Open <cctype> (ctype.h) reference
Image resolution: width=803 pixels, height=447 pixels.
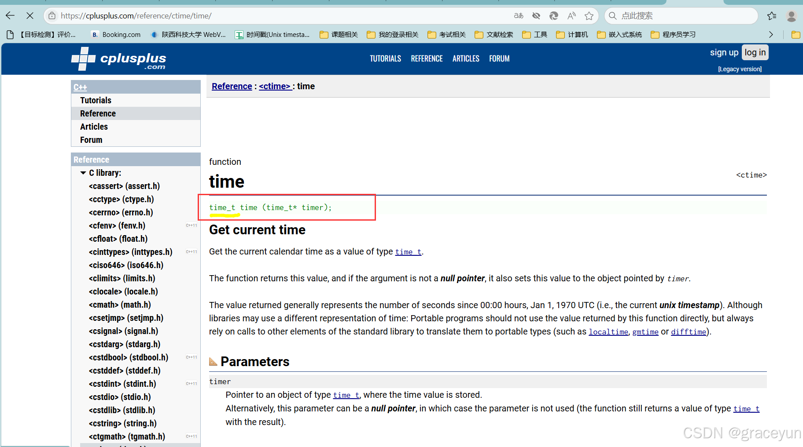(122, 200)
